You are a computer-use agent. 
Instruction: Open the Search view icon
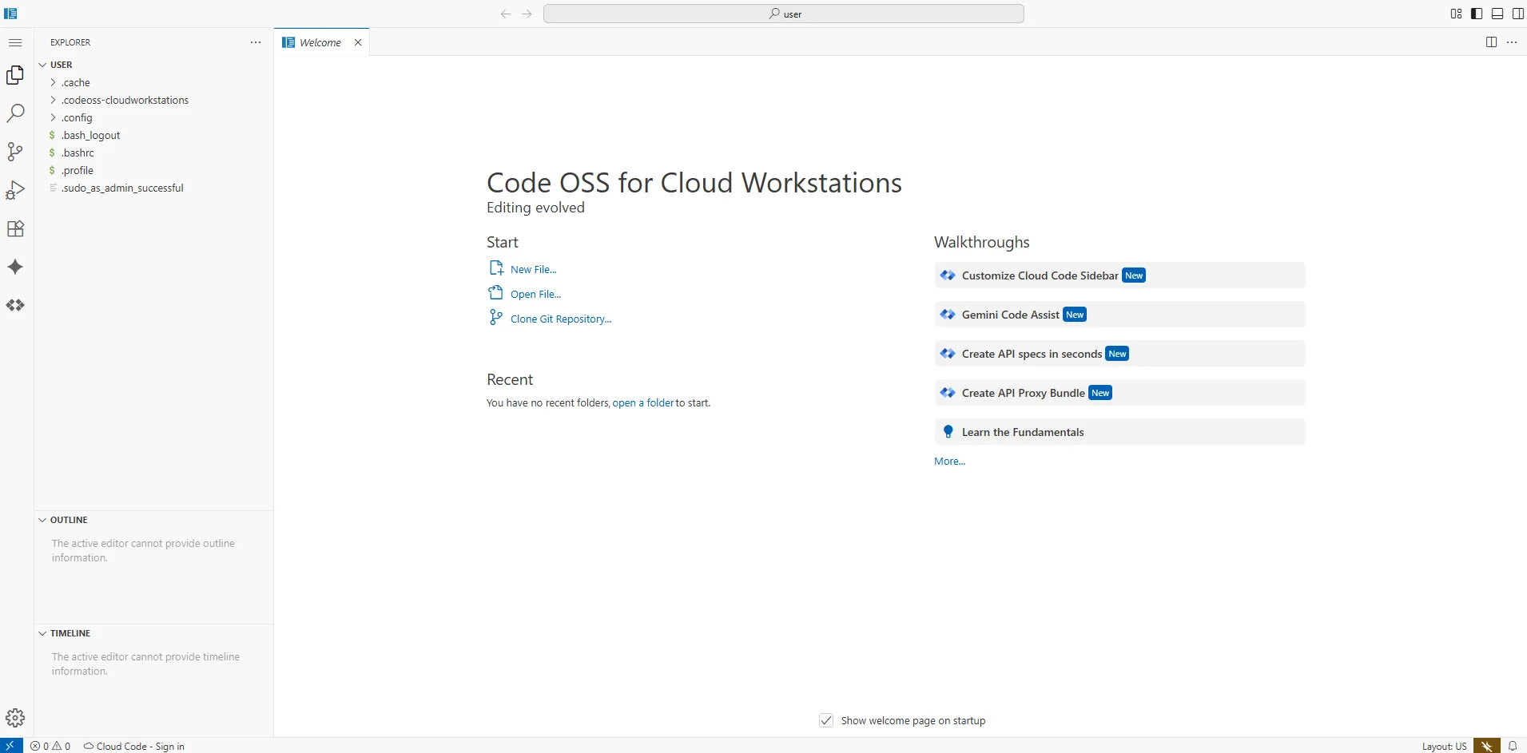(15, 113)
